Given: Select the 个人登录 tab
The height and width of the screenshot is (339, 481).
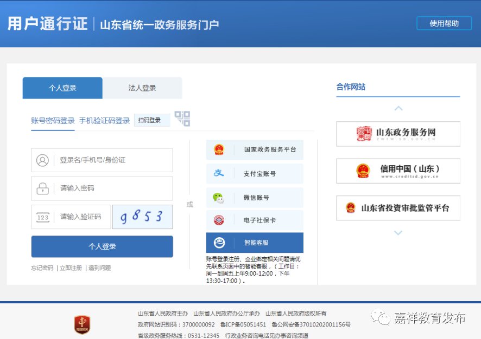Looking at the screenshot, I should (62, 88).
